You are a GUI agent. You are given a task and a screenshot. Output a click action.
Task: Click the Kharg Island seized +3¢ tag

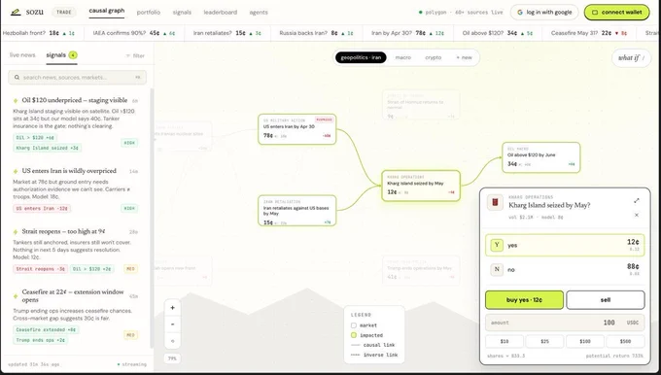pos(48,148)
